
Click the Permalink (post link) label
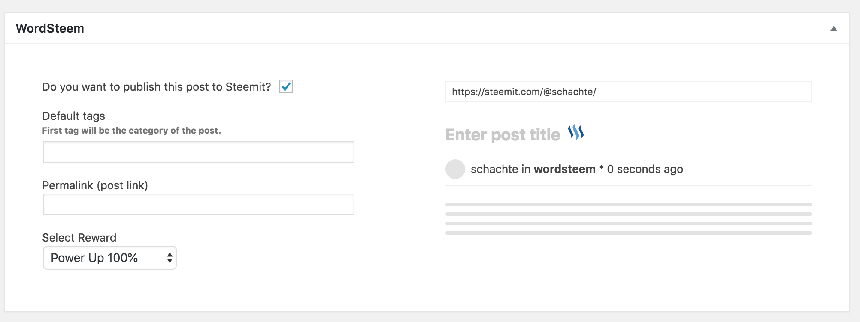tap(95, 185)
